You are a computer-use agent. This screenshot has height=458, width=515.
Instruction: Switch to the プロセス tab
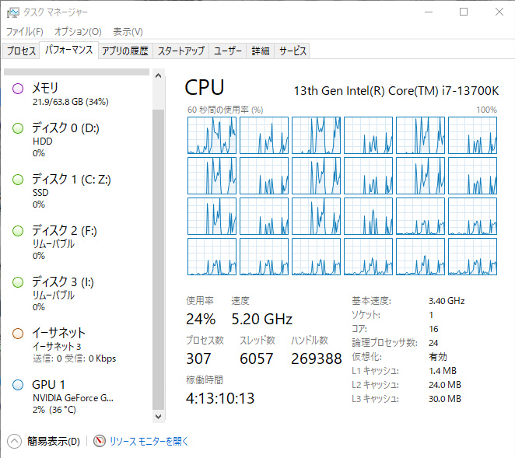coord(21,51)
